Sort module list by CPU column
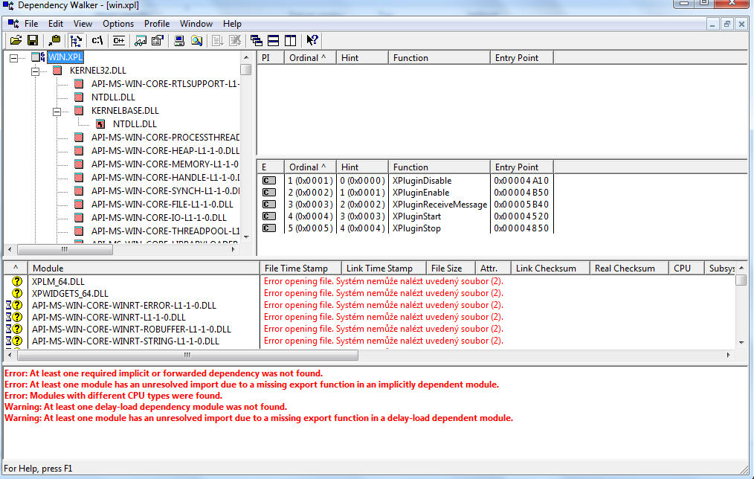 [x=686, y=269]
